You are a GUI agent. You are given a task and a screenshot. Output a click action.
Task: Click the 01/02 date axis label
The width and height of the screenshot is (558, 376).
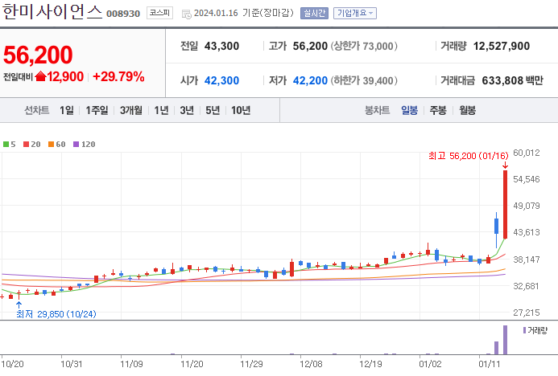pos(430,364)
